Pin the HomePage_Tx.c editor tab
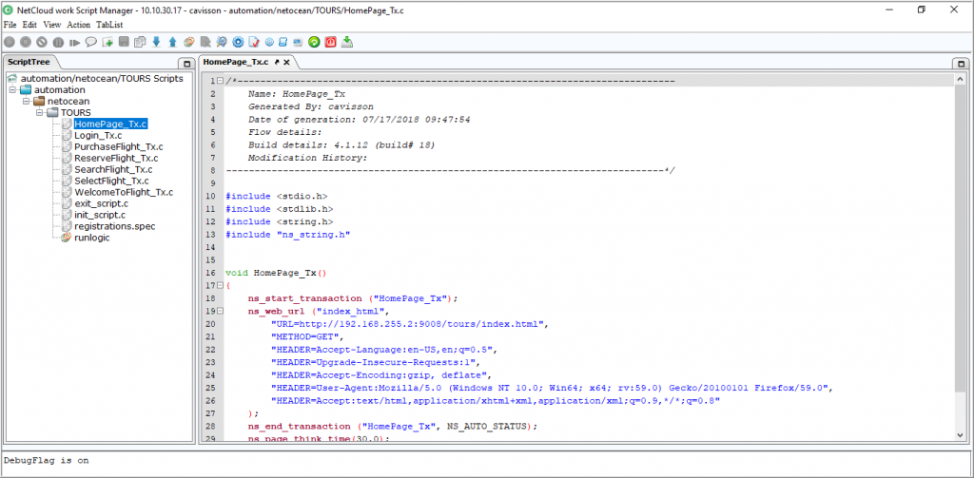This screenshot has height=478, width=974. [277, 62]
